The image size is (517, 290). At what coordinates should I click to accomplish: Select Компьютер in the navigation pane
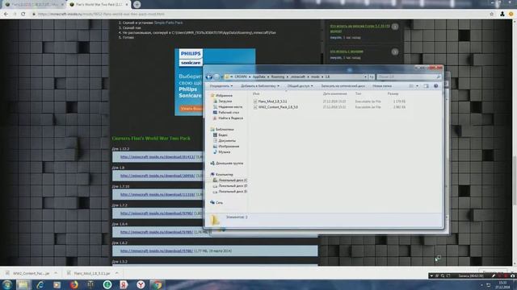click(225, 174)
